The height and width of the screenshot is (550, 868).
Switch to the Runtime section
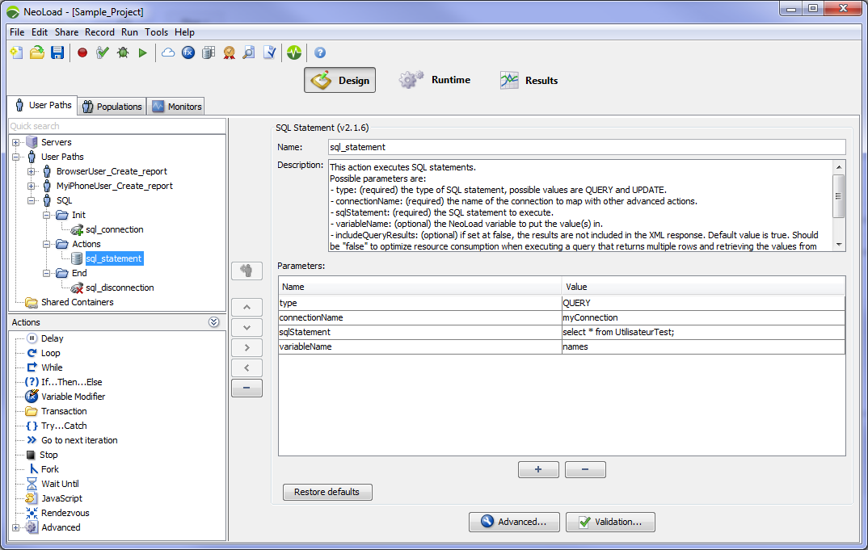coord(436,80)
